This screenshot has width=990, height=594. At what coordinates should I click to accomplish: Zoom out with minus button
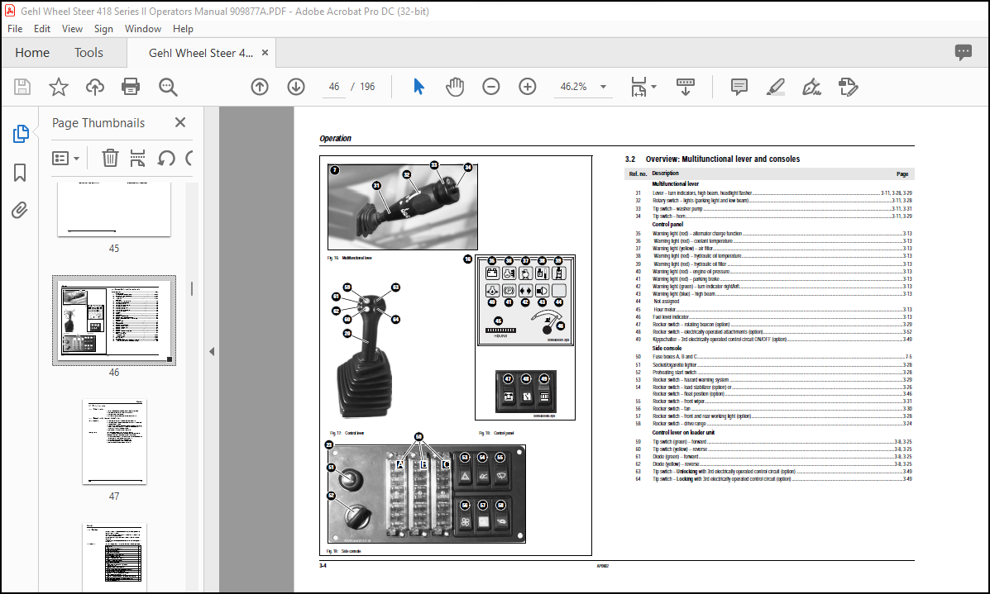click(x=490, y=87)
